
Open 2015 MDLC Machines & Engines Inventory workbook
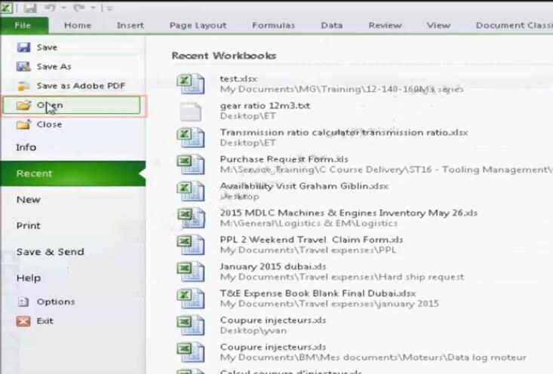tap(349, 213)
